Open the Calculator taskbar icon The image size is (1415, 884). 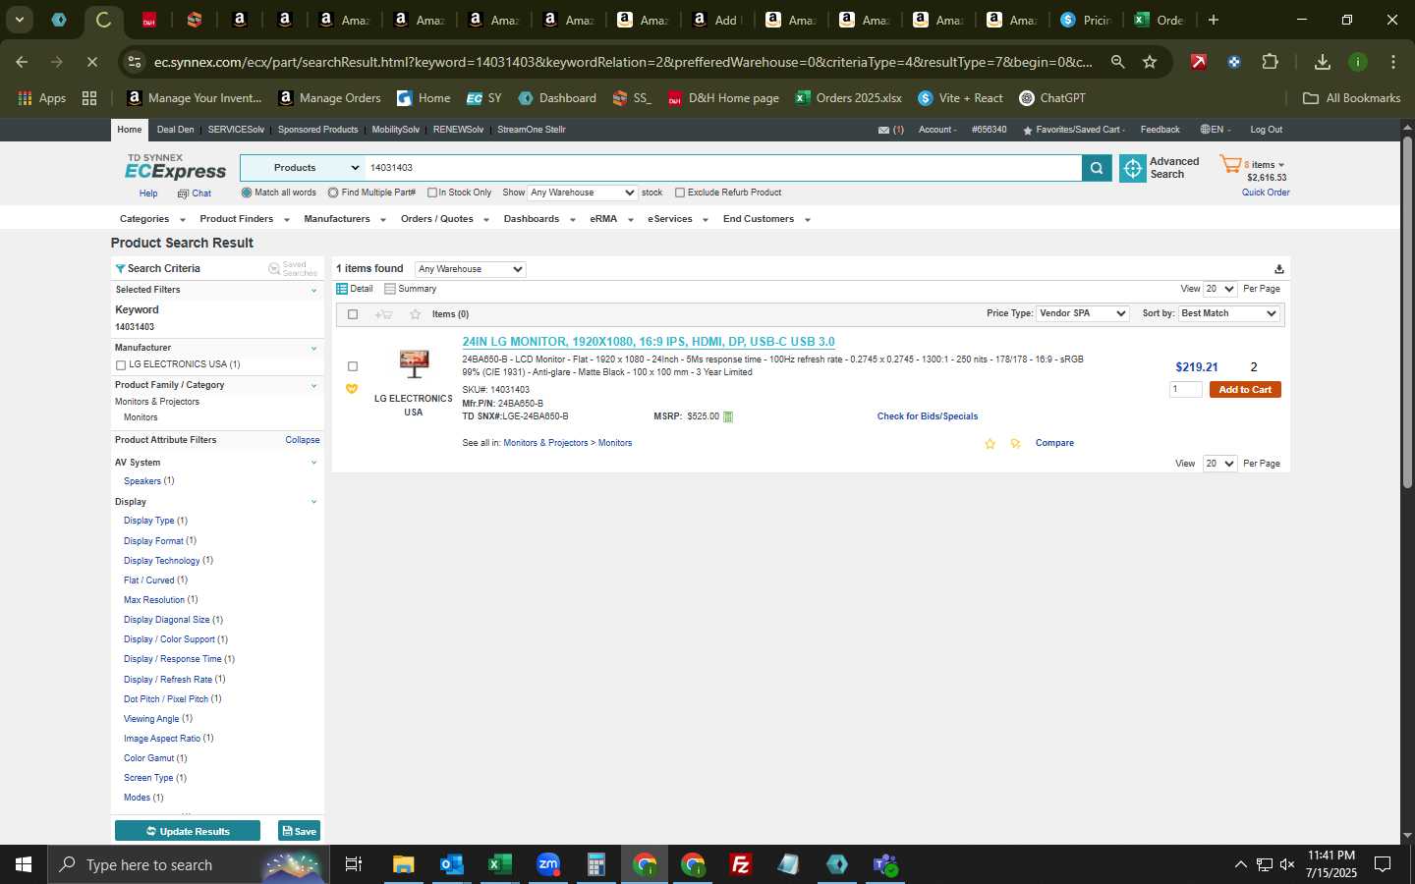tap(595, 864)
